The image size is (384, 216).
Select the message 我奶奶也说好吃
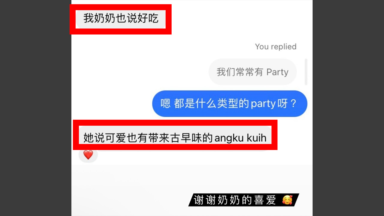coord(121,19)
